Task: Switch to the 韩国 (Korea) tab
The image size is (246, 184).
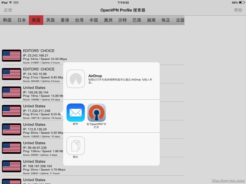Action: tap(7, 20)
